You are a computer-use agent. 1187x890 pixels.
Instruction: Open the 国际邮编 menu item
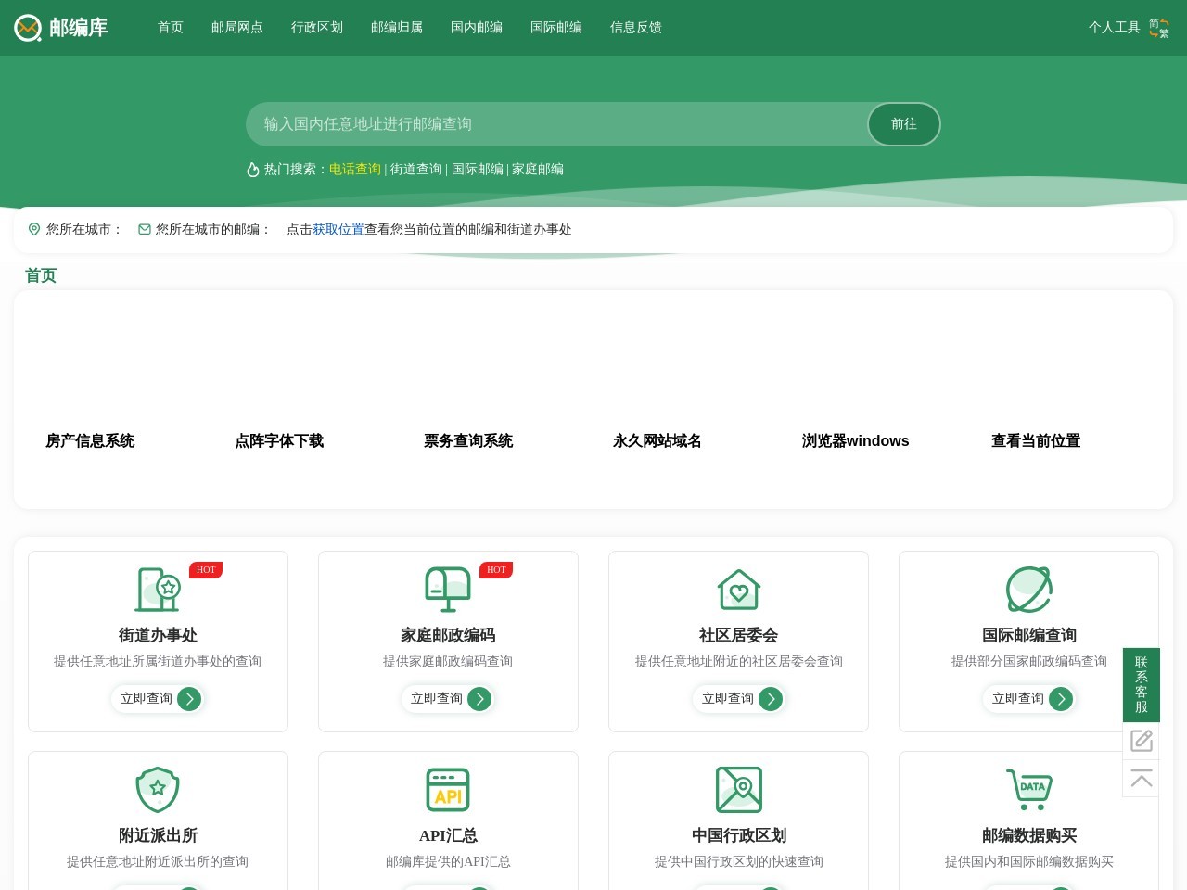click(555, 28)
